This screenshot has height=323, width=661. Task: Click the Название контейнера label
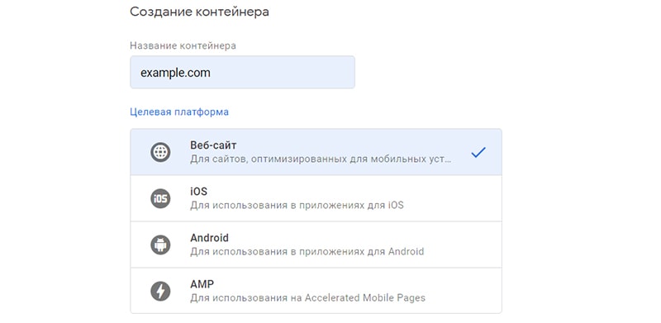[183, 45]
